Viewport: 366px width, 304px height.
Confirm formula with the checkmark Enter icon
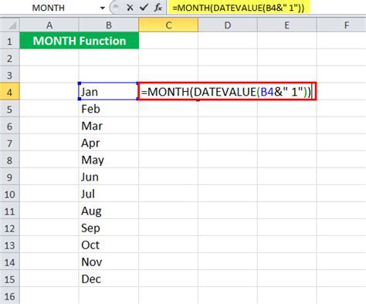tap(144, 8)
